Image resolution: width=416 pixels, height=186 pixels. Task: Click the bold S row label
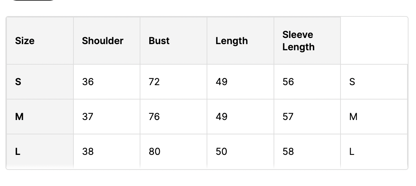point(18,82)
